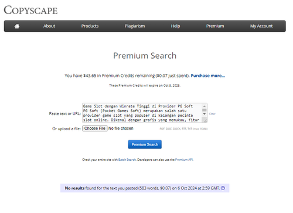Click the 'No file chosen' text
293x213 pixels.
tap(121, 129)
